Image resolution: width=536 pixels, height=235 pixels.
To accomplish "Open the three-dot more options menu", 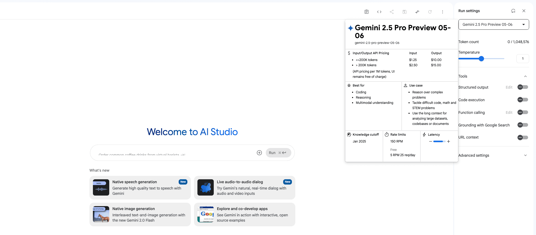I will point(443,12).
